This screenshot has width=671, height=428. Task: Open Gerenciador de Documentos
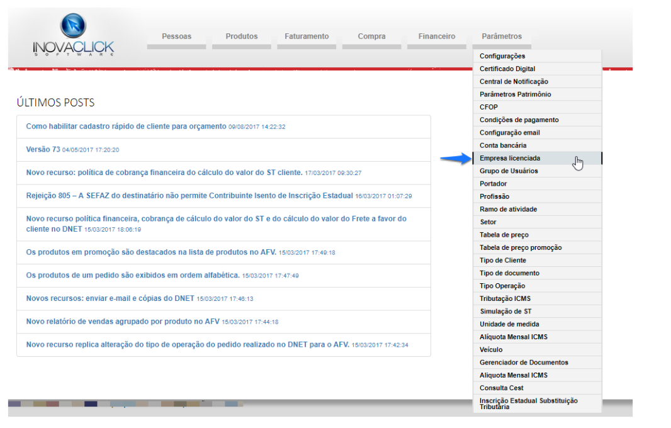(x=524, y=363)
